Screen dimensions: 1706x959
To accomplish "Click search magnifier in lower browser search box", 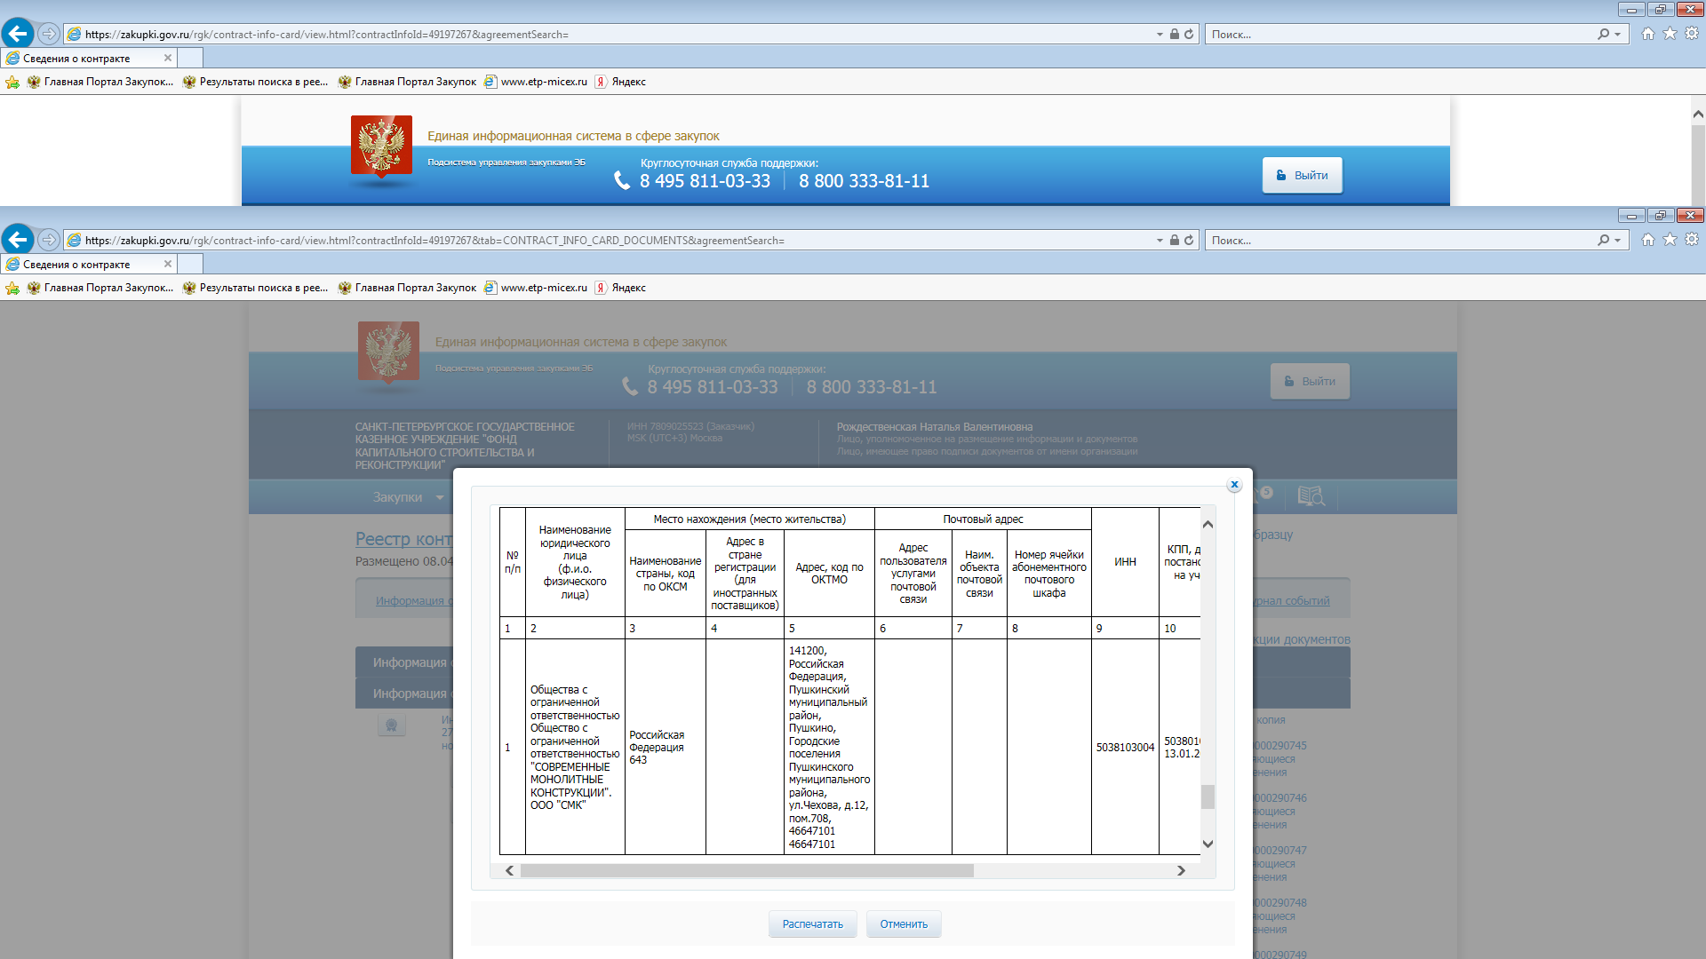I will pos(1603,240).
